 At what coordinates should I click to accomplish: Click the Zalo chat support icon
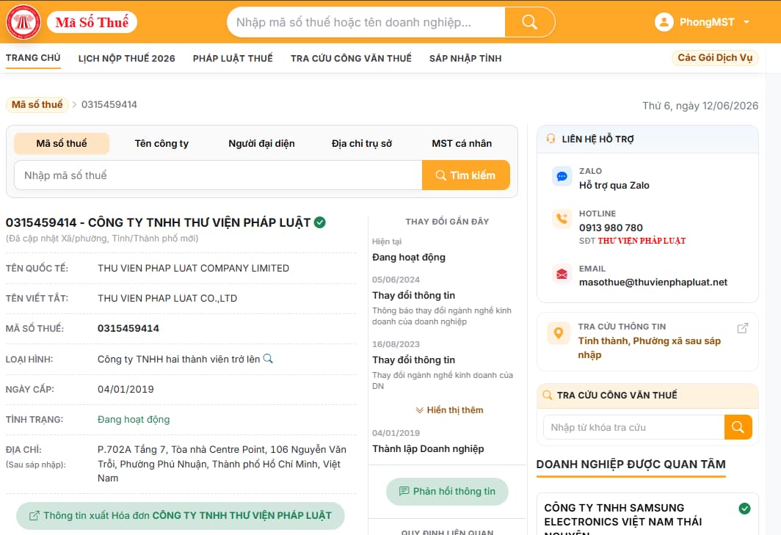pyautogui.click(x=562, y=176)
